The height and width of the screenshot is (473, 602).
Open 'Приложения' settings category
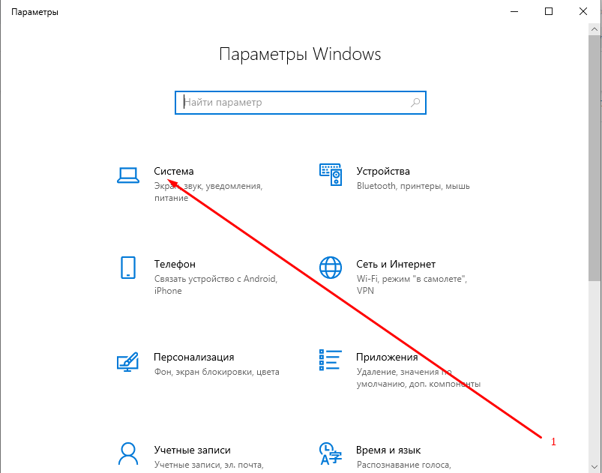pyautogui.click(x=387, y=358)
